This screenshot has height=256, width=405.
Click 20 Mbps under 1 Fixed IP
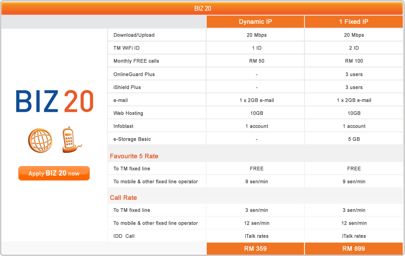[x=354, y=35]
